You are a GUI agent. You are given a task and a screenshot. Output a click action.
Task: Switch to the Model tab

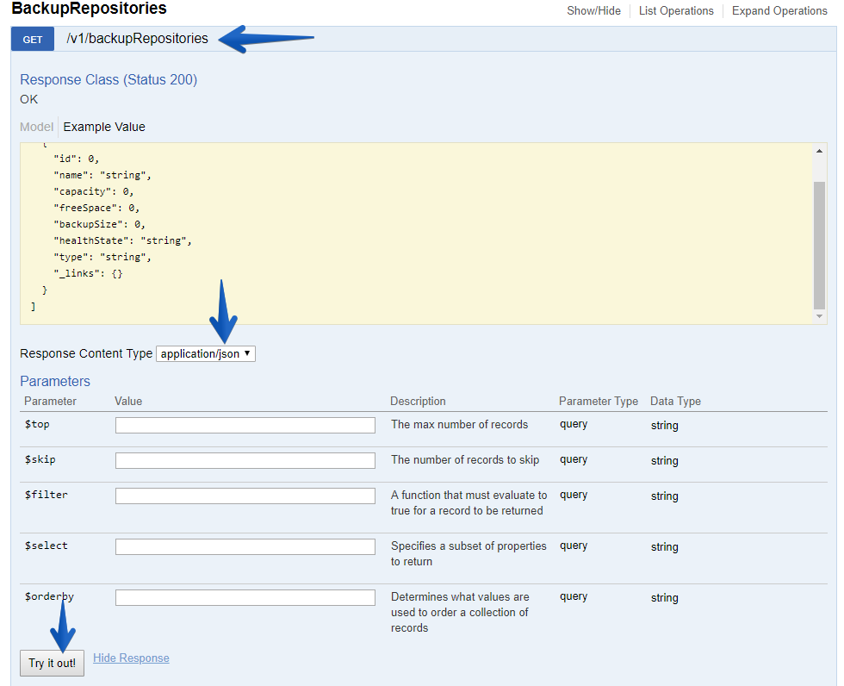pyautogui.click(x=36, y=127)
